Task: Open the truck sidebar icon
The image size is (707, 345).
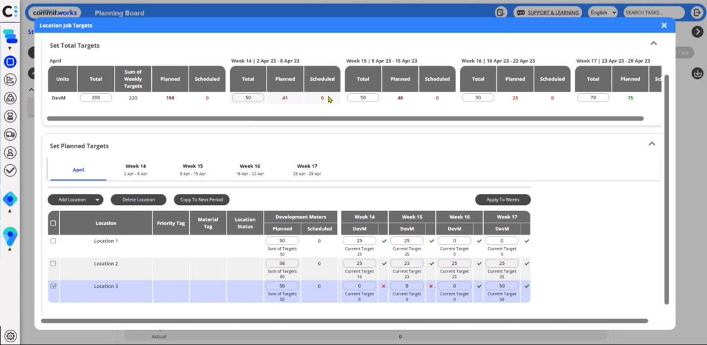Action: [x=10, y=135]
